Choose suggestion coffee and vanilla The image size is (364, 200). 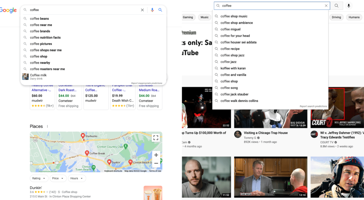tap(271, 75)
